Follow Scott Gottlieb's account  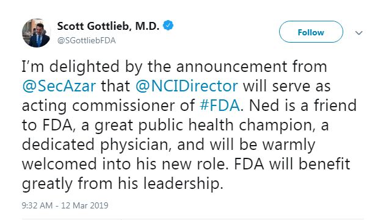tap(311, 32)
